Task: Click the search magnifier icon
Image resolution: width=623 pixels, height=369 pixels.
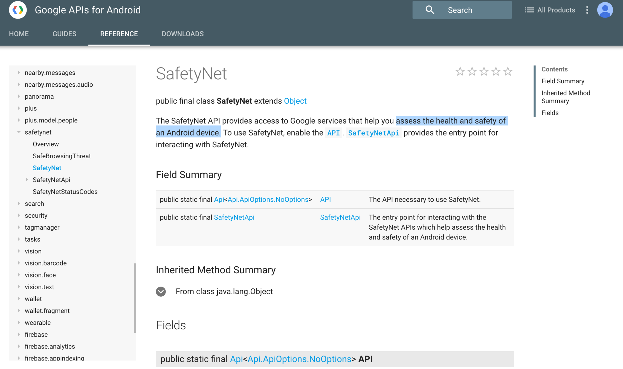Action: [x=430, y=10]
